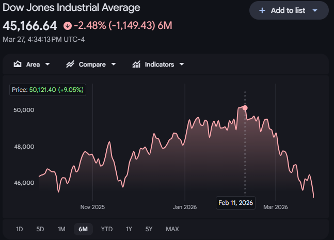334x240 pixels.
Task: Click the Nov 2025 axis label
Action: click(x=92, y=207)
